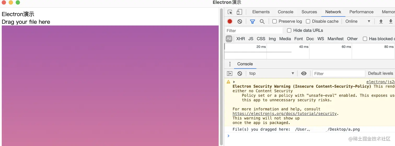Click the 60 ms timeline marker
This screenshot has width=395, height=146.
click(346, 47)
